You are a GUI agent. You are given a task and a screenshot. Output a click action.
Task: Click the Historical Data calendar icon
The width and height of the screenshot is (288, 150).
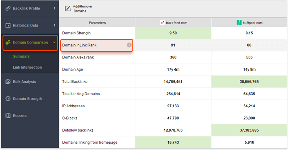coord(8,25)
